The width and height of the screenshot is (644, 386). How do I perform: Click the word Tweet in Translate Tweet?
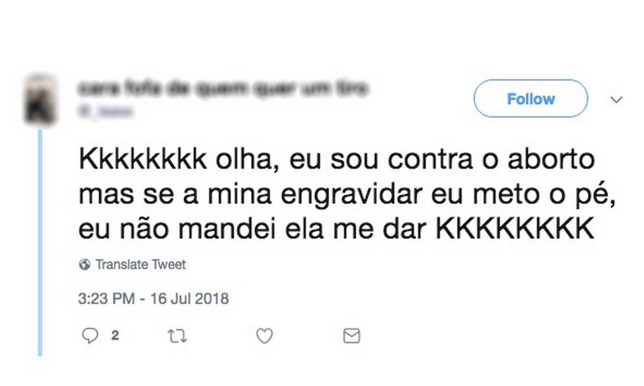168,265
